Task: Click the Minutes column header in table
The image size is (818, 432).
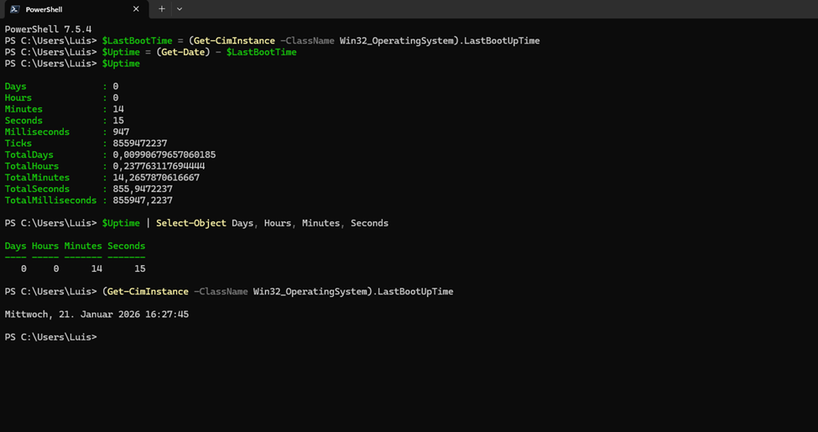Action: 83,246
